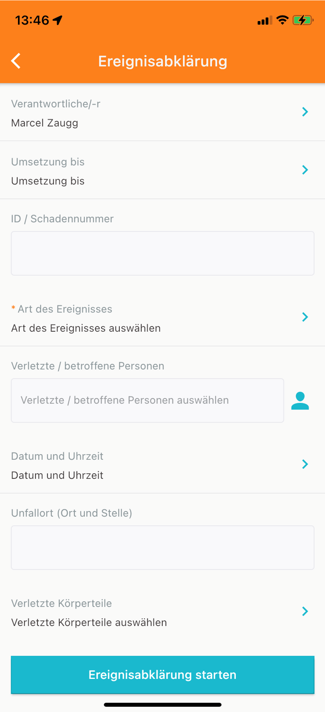Expand Datum und Uhrzeit chevron
Screen dimensions: 325x712
pyautogui.click(x=305, y=464)
